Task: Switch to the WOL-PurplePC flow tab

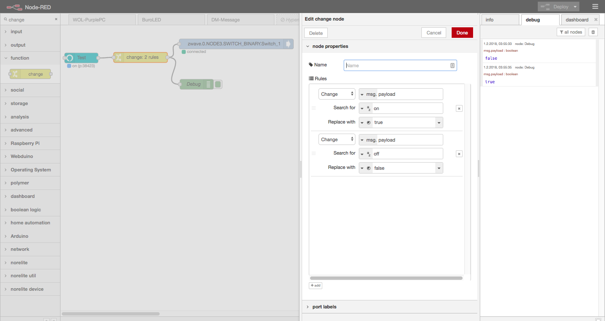Action: [102, 20]
